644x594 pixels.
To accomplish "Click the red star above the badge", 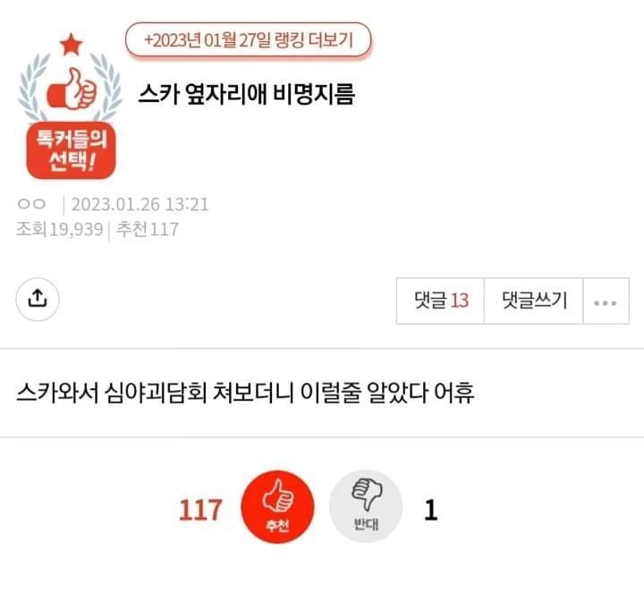I will [x=71, y=45].
